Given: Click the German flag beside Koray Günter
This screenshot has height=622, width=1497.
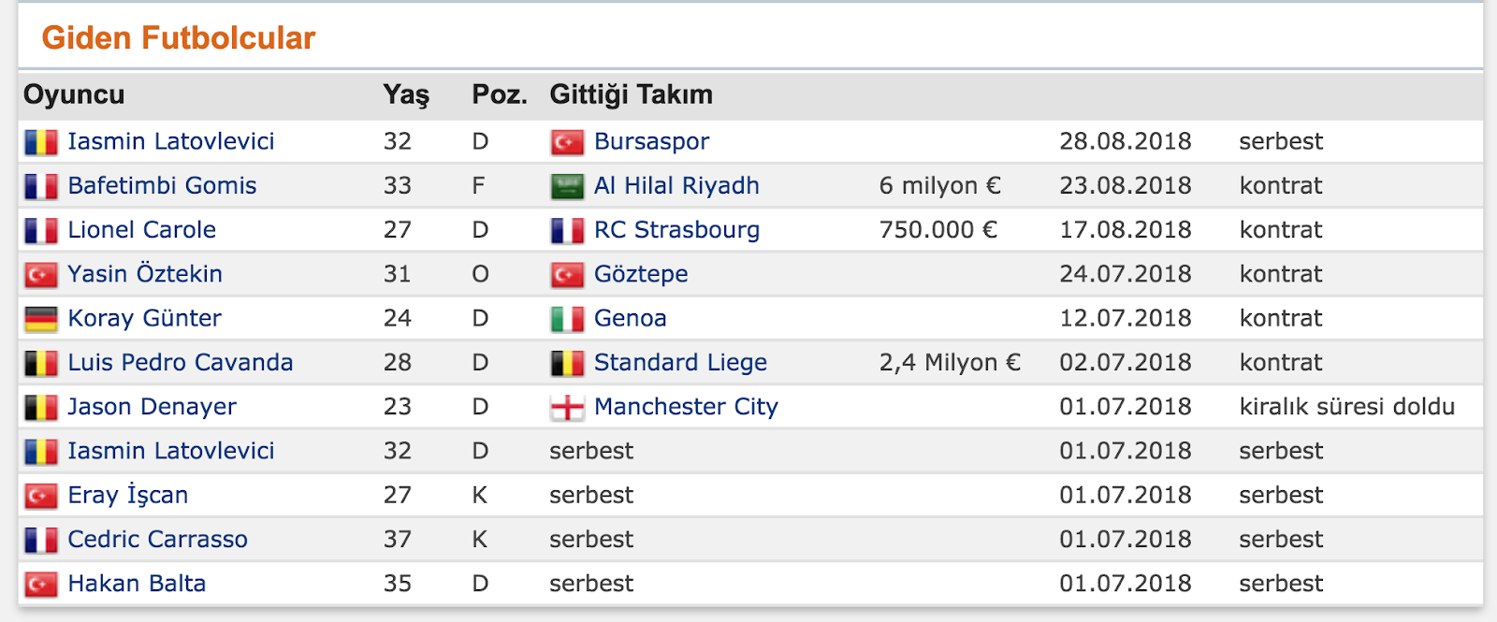Looking at the screenshot, I should click(41, 319).
